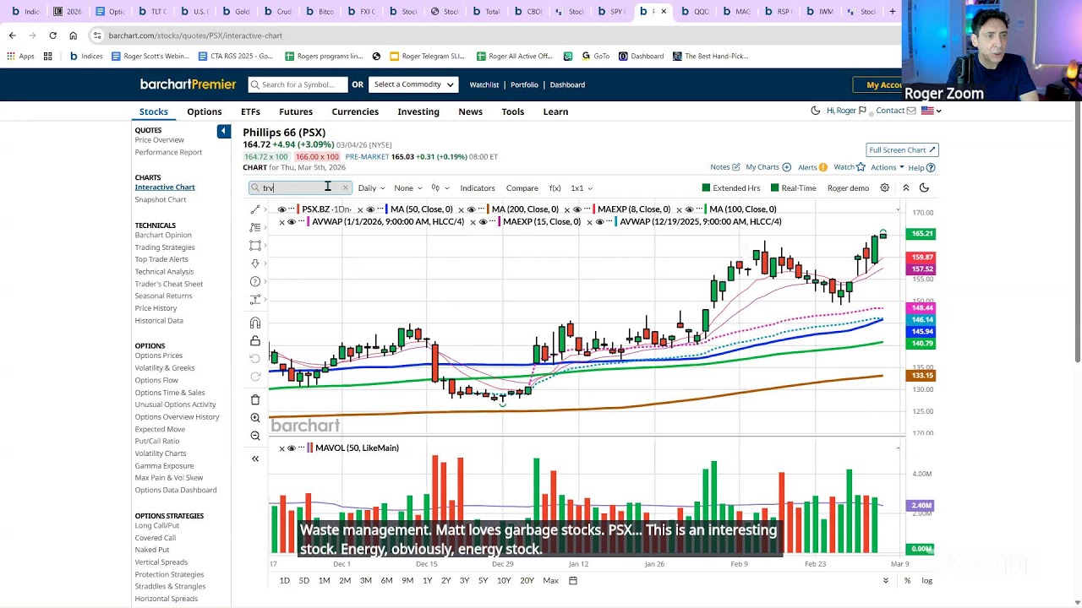This screenshot has height=608, width=1082.
Task: Collapse the drawing tools sidebar
Action: 255,459
